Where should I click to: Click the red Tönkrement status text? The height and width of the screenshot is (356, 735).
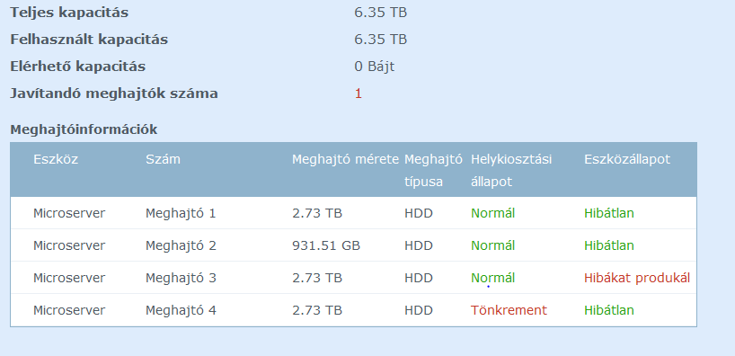tap(509, 310)
